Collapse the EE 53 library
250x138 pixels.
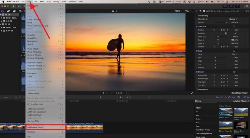[1, 24]
